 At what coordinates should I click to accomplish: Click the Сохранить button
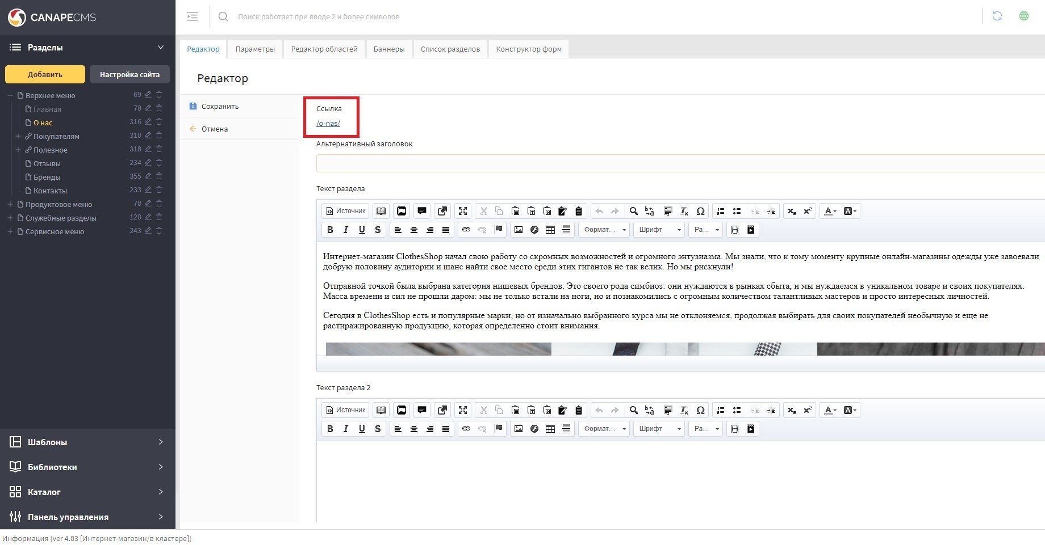click(x=219, y=107)
